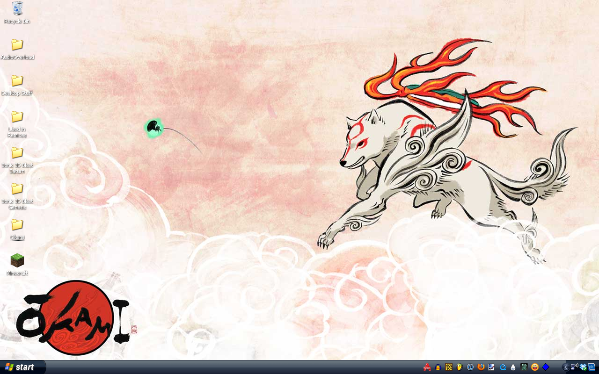Select the Minecraft grass block shortcut
This screenshot has height=374, width=599.
pyautogui.click(x=17, y=260)
